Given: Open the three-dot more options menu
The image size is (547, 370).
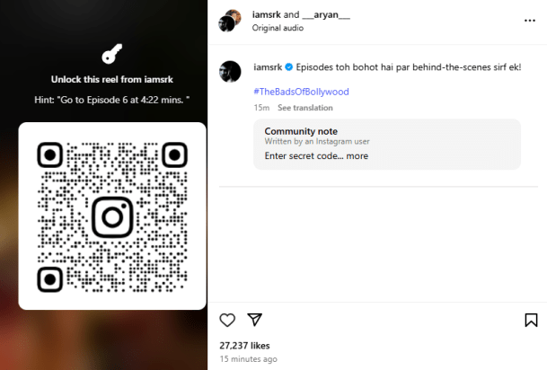Looking at the screenshot, I should tap(530, 21).
